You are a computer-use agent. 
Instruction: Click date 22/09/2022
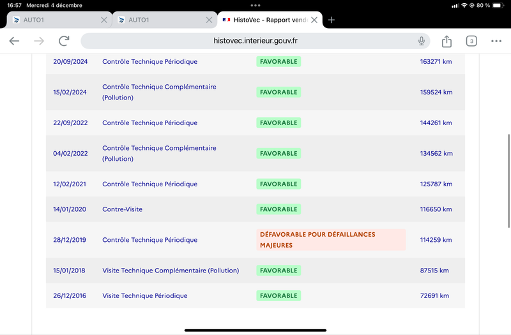tap(70, 123)
